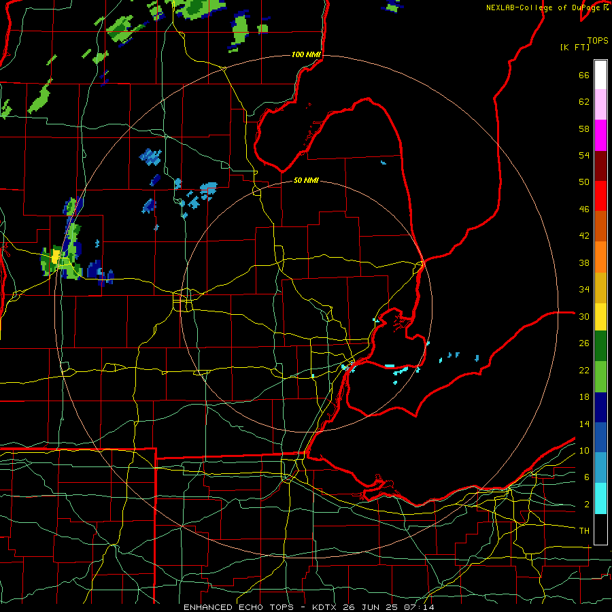Click the yellow 30 K FT legend swatch
Viewport: 612px width, 612px height.
600,317
